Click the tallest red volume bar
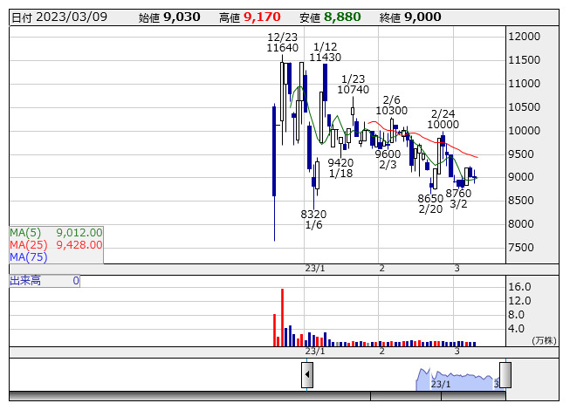The image size is (570, 410). [283, 318]
